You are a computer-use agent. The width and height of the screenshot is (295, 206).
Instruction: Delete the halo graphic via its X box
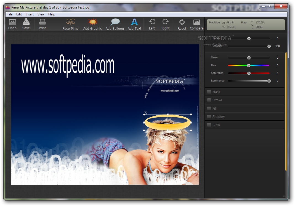coord(146,113)
